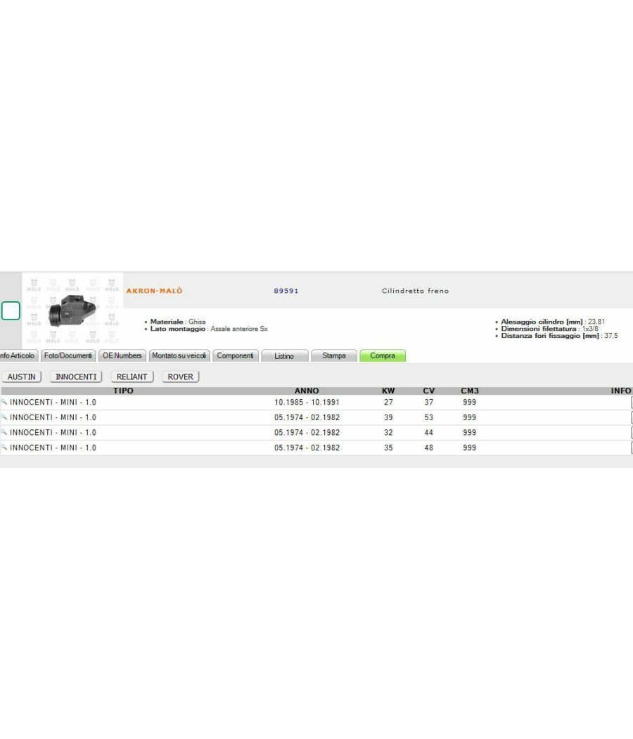Click the part number 89591

pos(286,291)
